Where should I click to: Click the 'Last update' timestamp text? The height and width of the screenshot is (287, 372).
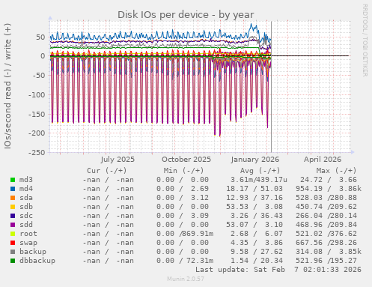pos(278,270)
